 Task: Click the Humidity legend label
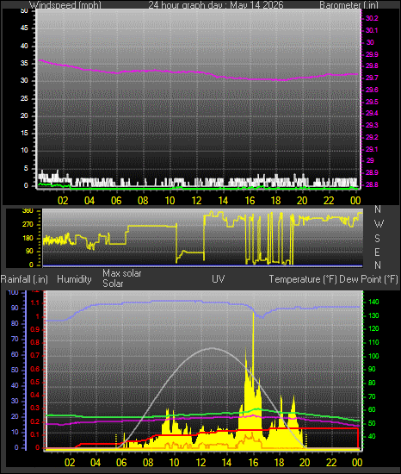tap(74, 279)
